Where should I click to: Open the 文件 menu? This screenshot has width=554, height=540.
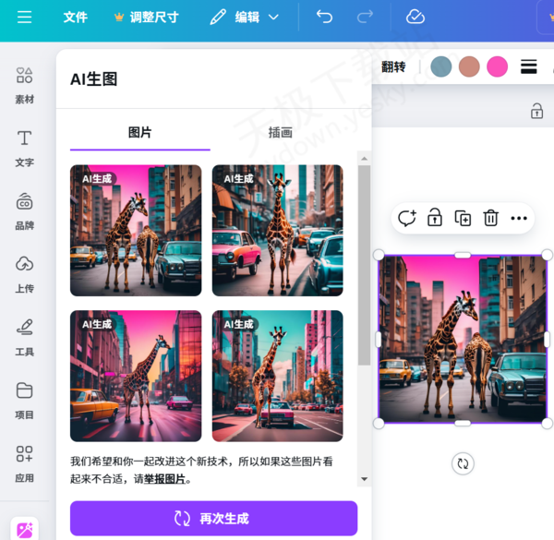(x=76, y=17)
